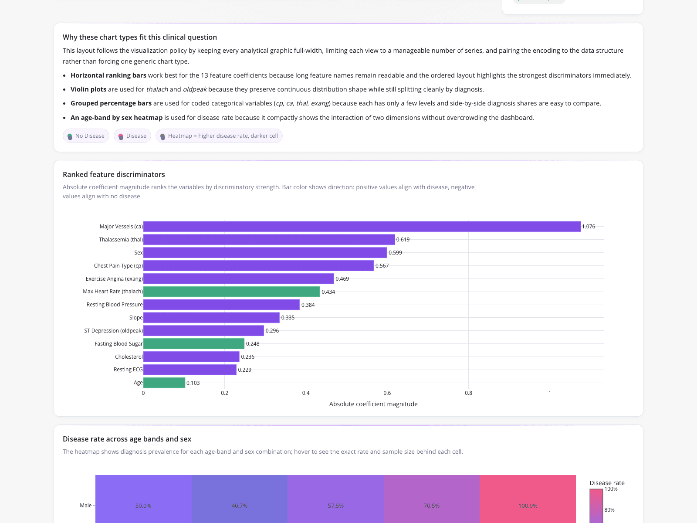Click the Disease rate across age bands heading
The height and width of the screenshot is (523, 697).
[127, 439]
